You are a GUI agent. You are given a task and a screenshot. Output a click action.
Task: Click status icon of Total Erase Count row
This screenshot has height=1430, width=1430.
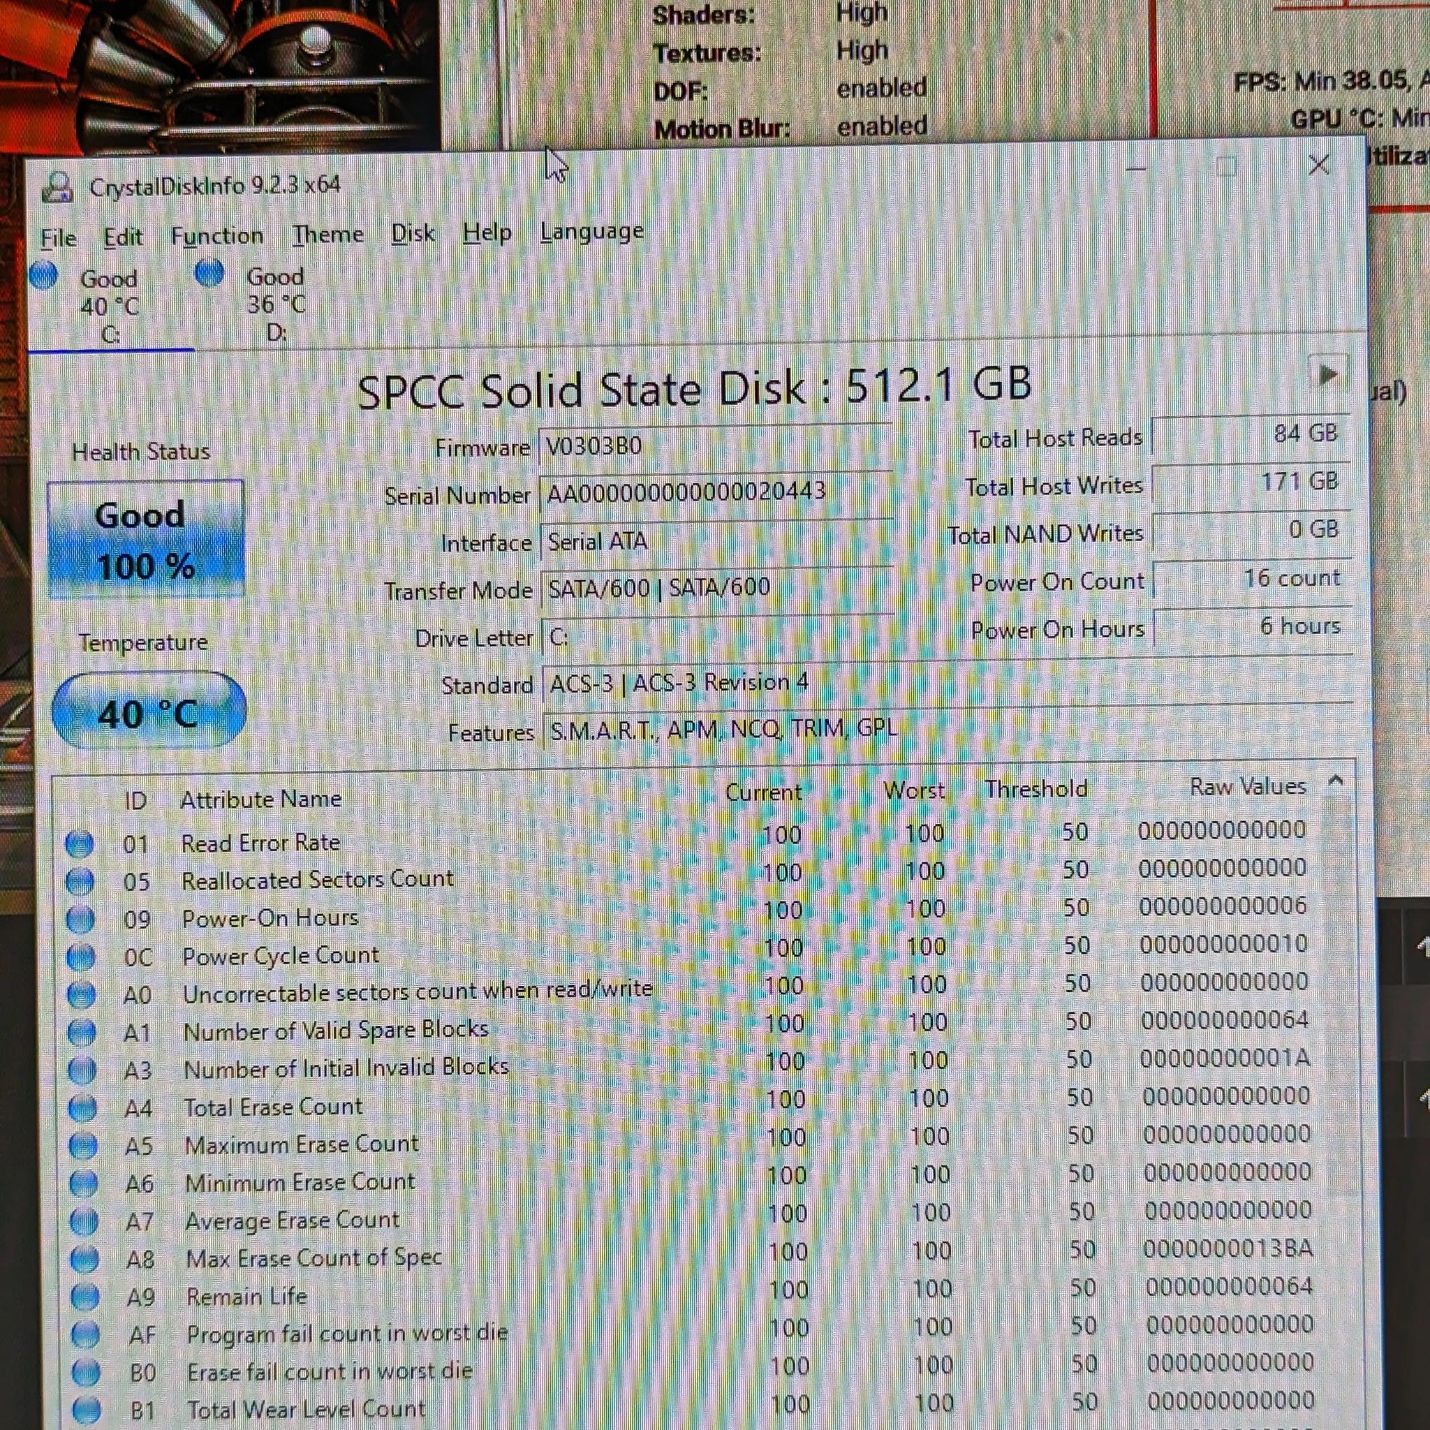coord(82,1108)
